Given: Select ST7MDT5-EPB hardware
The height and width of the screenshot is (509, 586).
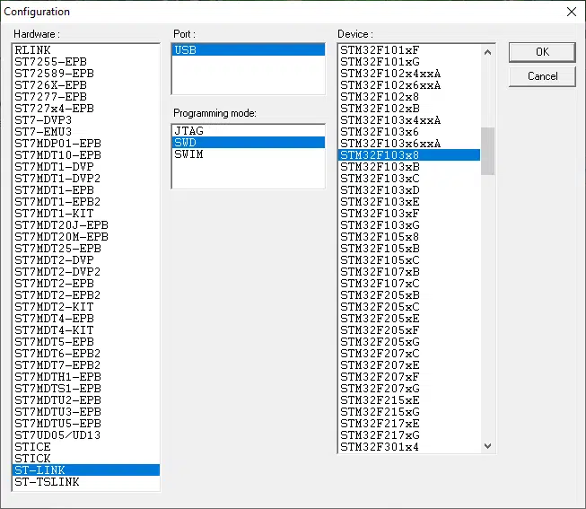Looking at the screenshot, I should (x=86, y=342).
